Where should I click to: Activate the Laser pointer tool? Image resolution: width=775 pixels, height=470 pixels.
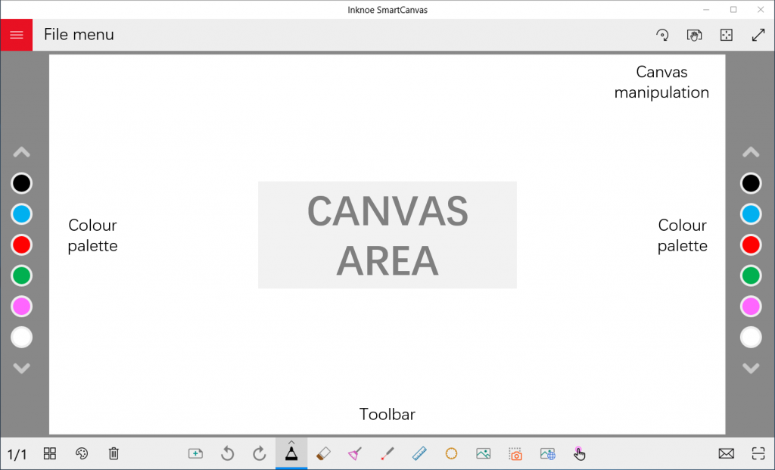(x=387, y=453)
